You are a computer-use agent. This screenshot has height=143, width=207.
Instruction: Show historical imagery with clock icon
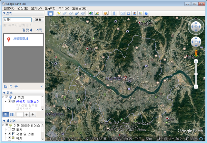[x=91, y=13]
